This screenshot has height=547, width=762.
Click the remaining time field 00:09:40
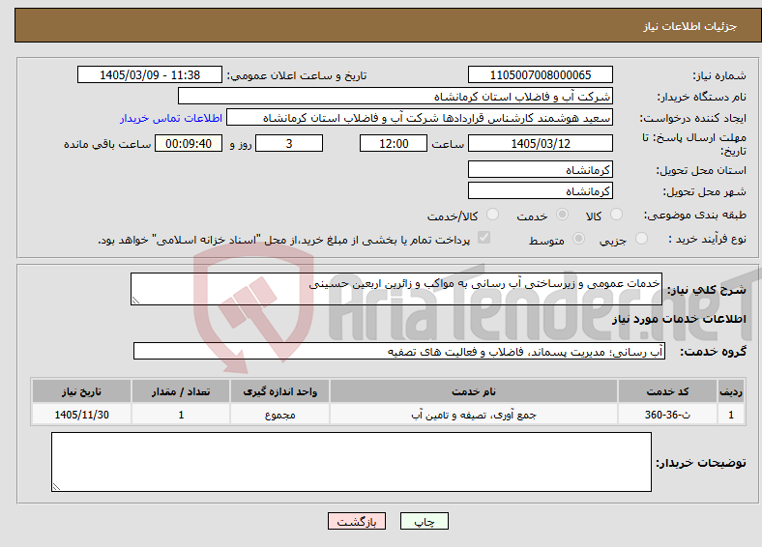point(189,143)
